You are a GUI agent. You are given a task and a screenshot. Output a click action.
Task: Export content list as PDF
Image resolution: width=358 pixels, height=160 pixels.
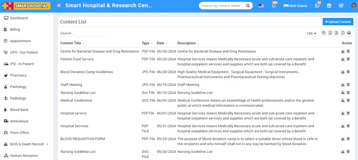(x=343, y=33)
